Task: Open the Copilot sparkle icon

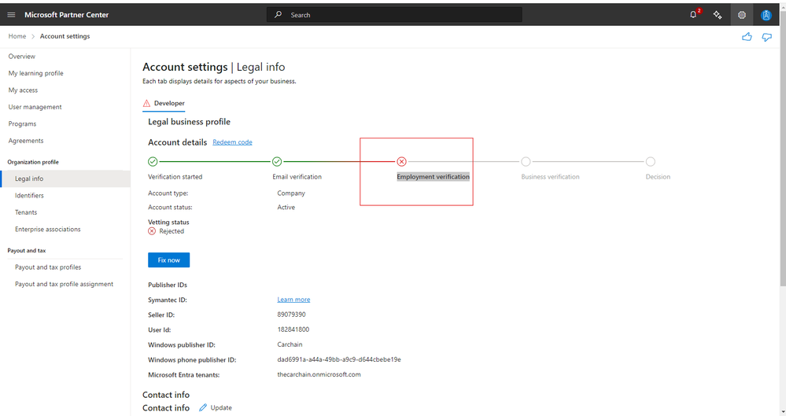Action: [718, 15]
